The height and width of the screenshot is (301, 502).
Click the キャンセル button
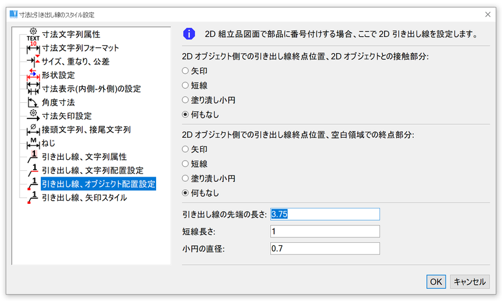pyautogui.click(x=470, y=282)
